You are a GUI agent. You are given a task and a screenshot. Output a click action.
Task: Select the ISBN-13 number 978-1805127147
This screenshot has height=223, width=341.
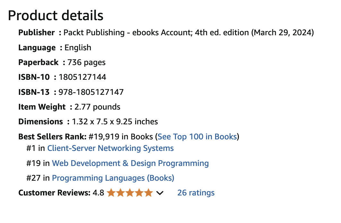coord(91,92)
